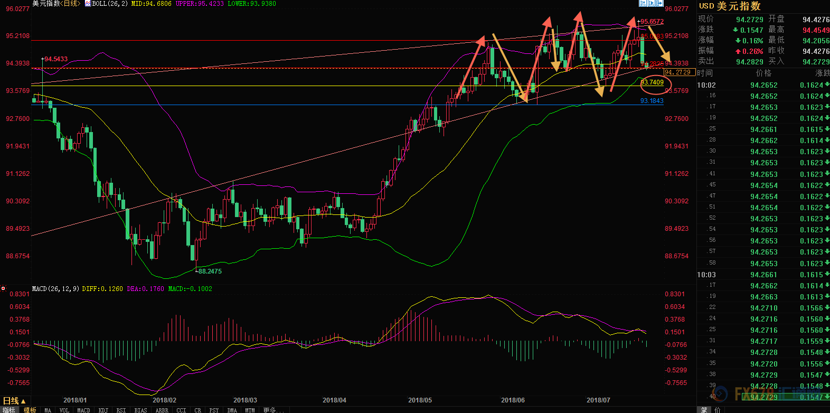Image resolution: width=830 pixels, height=413 pixels.
Task: Click the 88.2475 low price label
Action: point(210,271)
